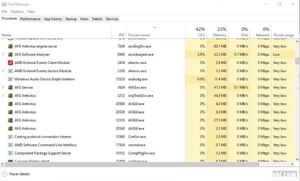
Task: Click the AMD External Events Service Module icon
Action: (10, 71)
